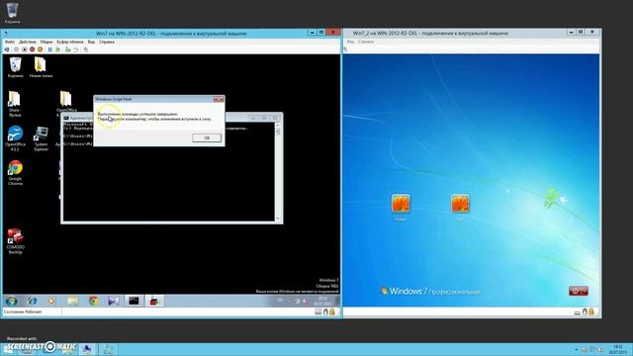633x356 pixels.
Task: Click the Script Host taskbar item in VM
Action: pos(154,301)
